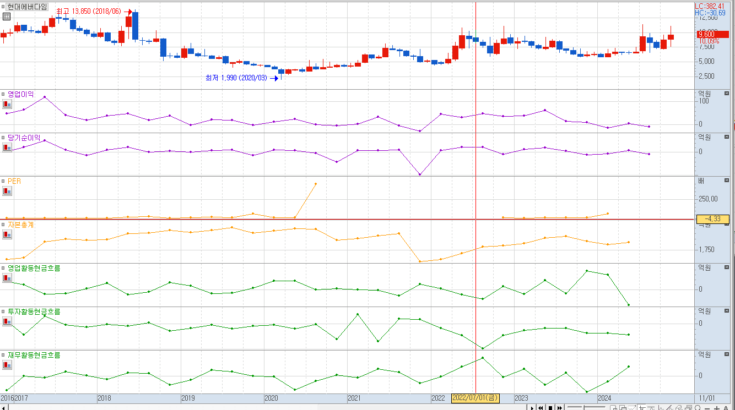Click the 자본총계 panel label

(x=20, y=225)
